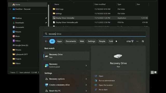Image resolution: width=166 pixels, height=93 pixels.
Task: Click the Display Driver Uninstaller app icon
Action: click(54, 18)
